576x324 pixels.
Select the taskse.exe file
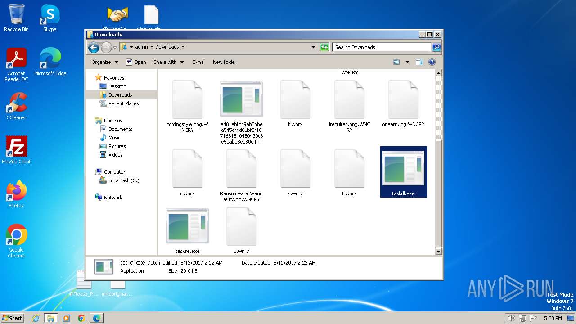coord(187,231)
